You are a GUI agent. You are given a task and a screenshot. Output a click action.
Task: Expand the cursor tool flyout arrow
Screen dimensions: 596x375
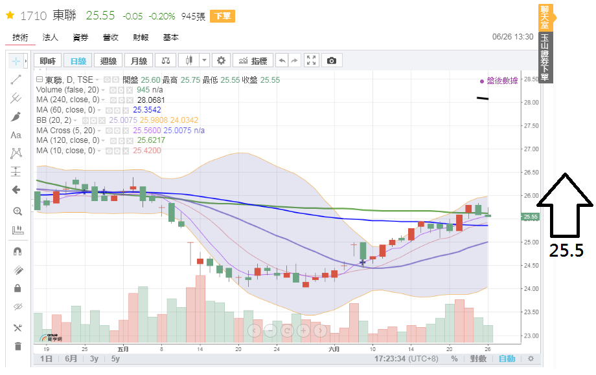26,61
